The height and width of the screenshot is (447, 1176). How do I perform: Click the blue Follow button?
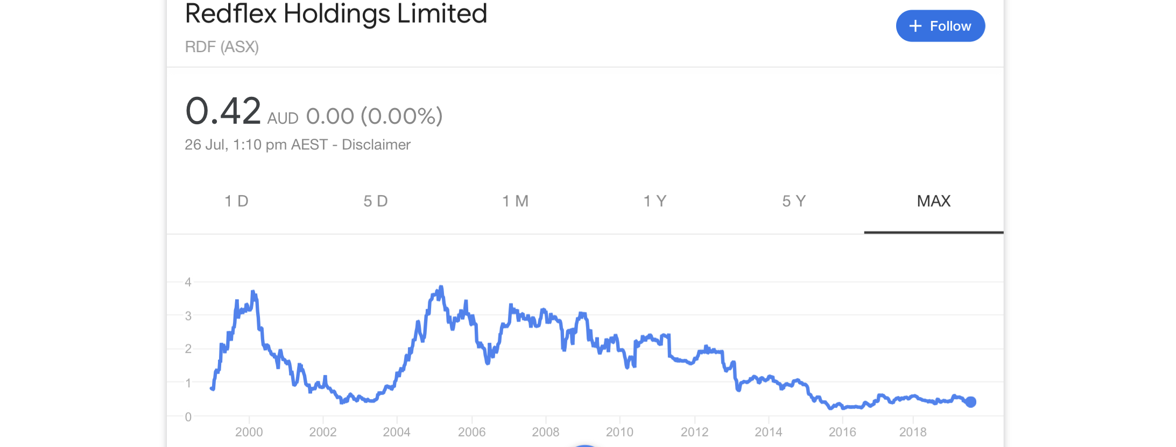tap(940, 26)
